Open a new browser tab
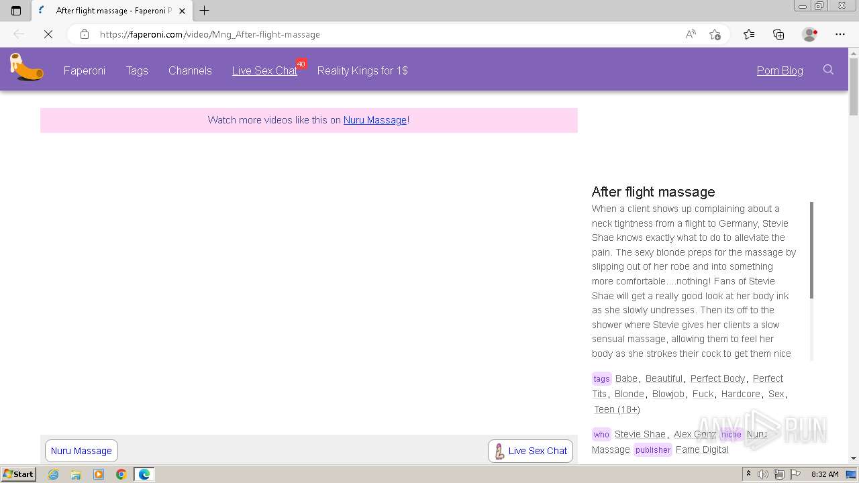 tap(205, 11)
